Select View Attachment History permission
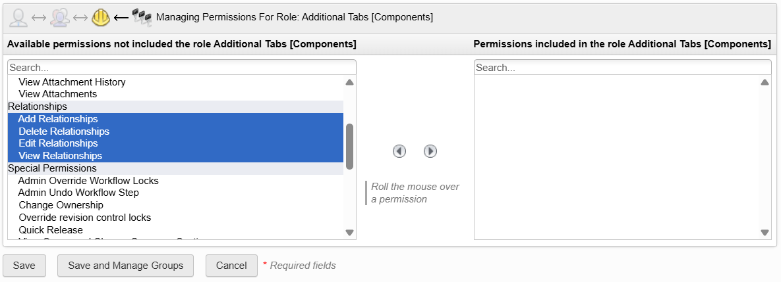The width and height of the screenshot is (781, 282). 72,82
